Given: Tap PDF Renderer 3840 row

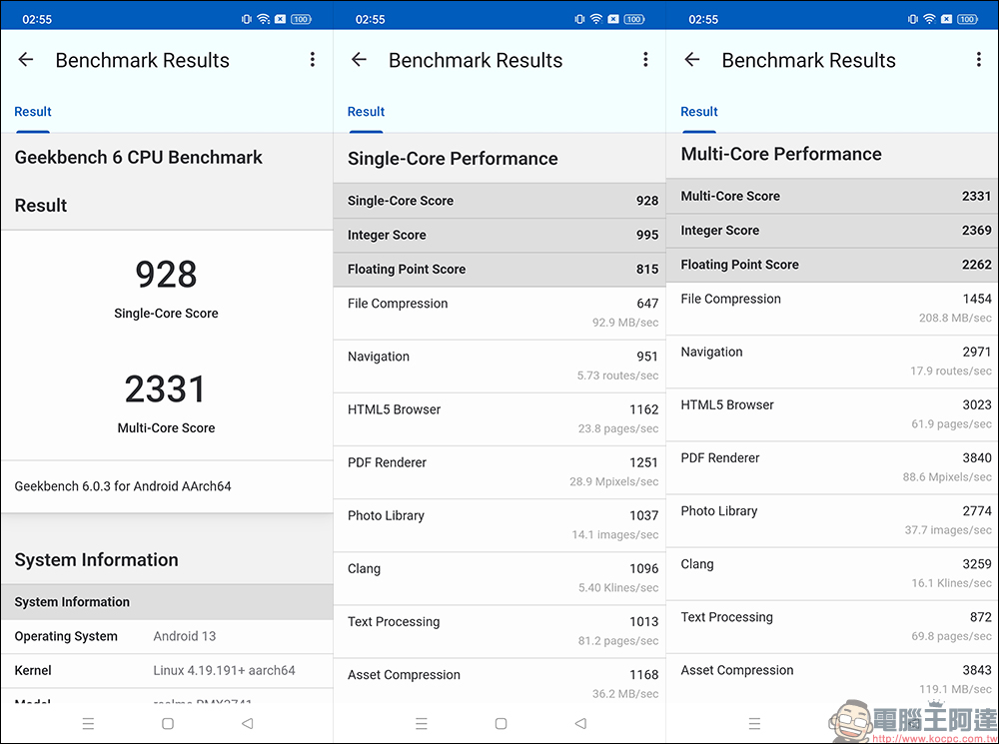Looking at the screenshot, I should point(833,467).
